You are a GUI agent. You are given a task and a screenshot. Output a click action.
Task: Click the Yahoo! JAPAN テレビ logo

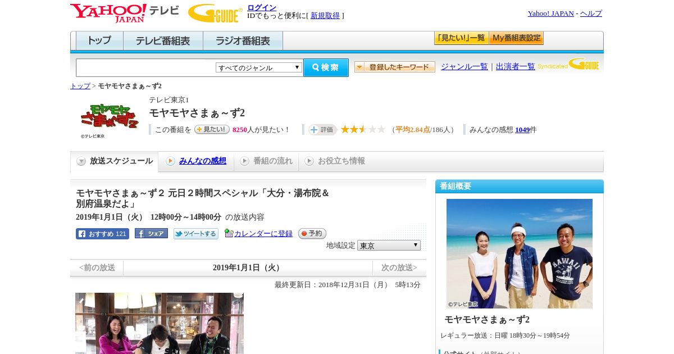(x=124, y=13)
